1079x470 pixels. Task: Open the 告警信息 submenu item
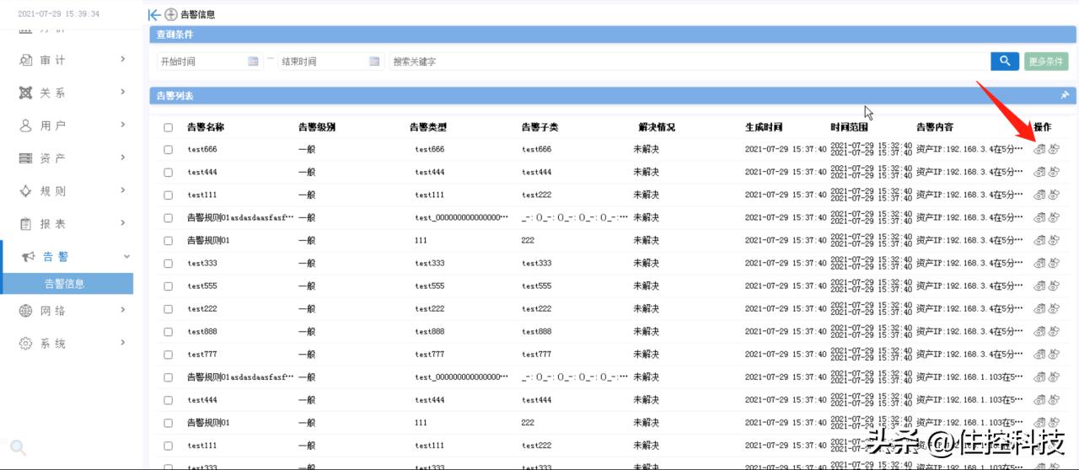[x=67, y=284]
